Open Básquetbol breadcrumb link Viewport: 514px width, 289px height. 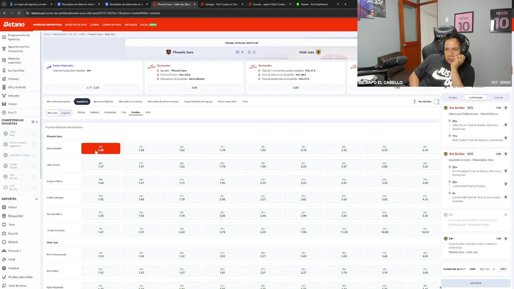click(60, 34)
